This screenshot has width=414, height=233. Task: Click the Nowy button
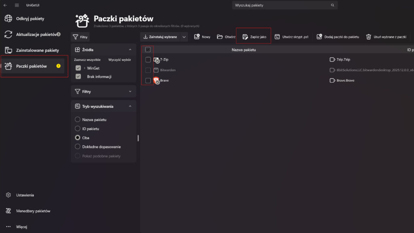[x=202, y=36]
